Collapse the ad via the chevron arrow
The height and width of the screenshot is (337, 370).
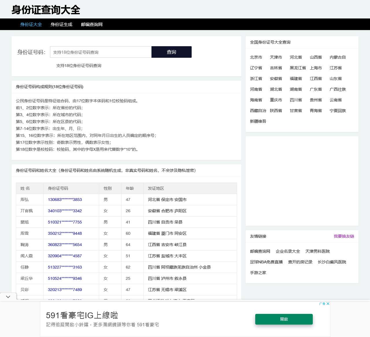[8, 296]
